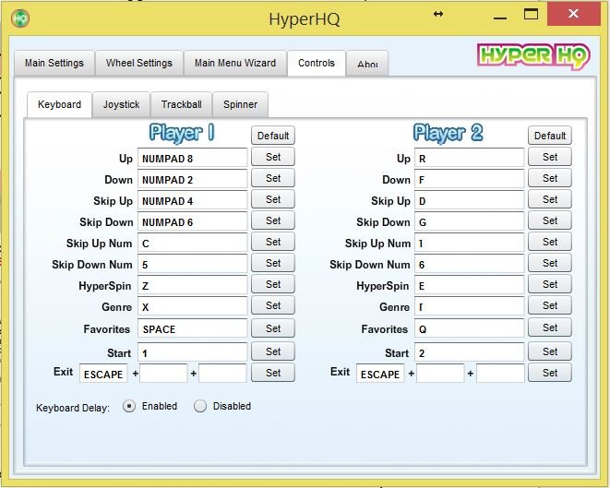Open the Trackball sub-tab

coord(181,104)
